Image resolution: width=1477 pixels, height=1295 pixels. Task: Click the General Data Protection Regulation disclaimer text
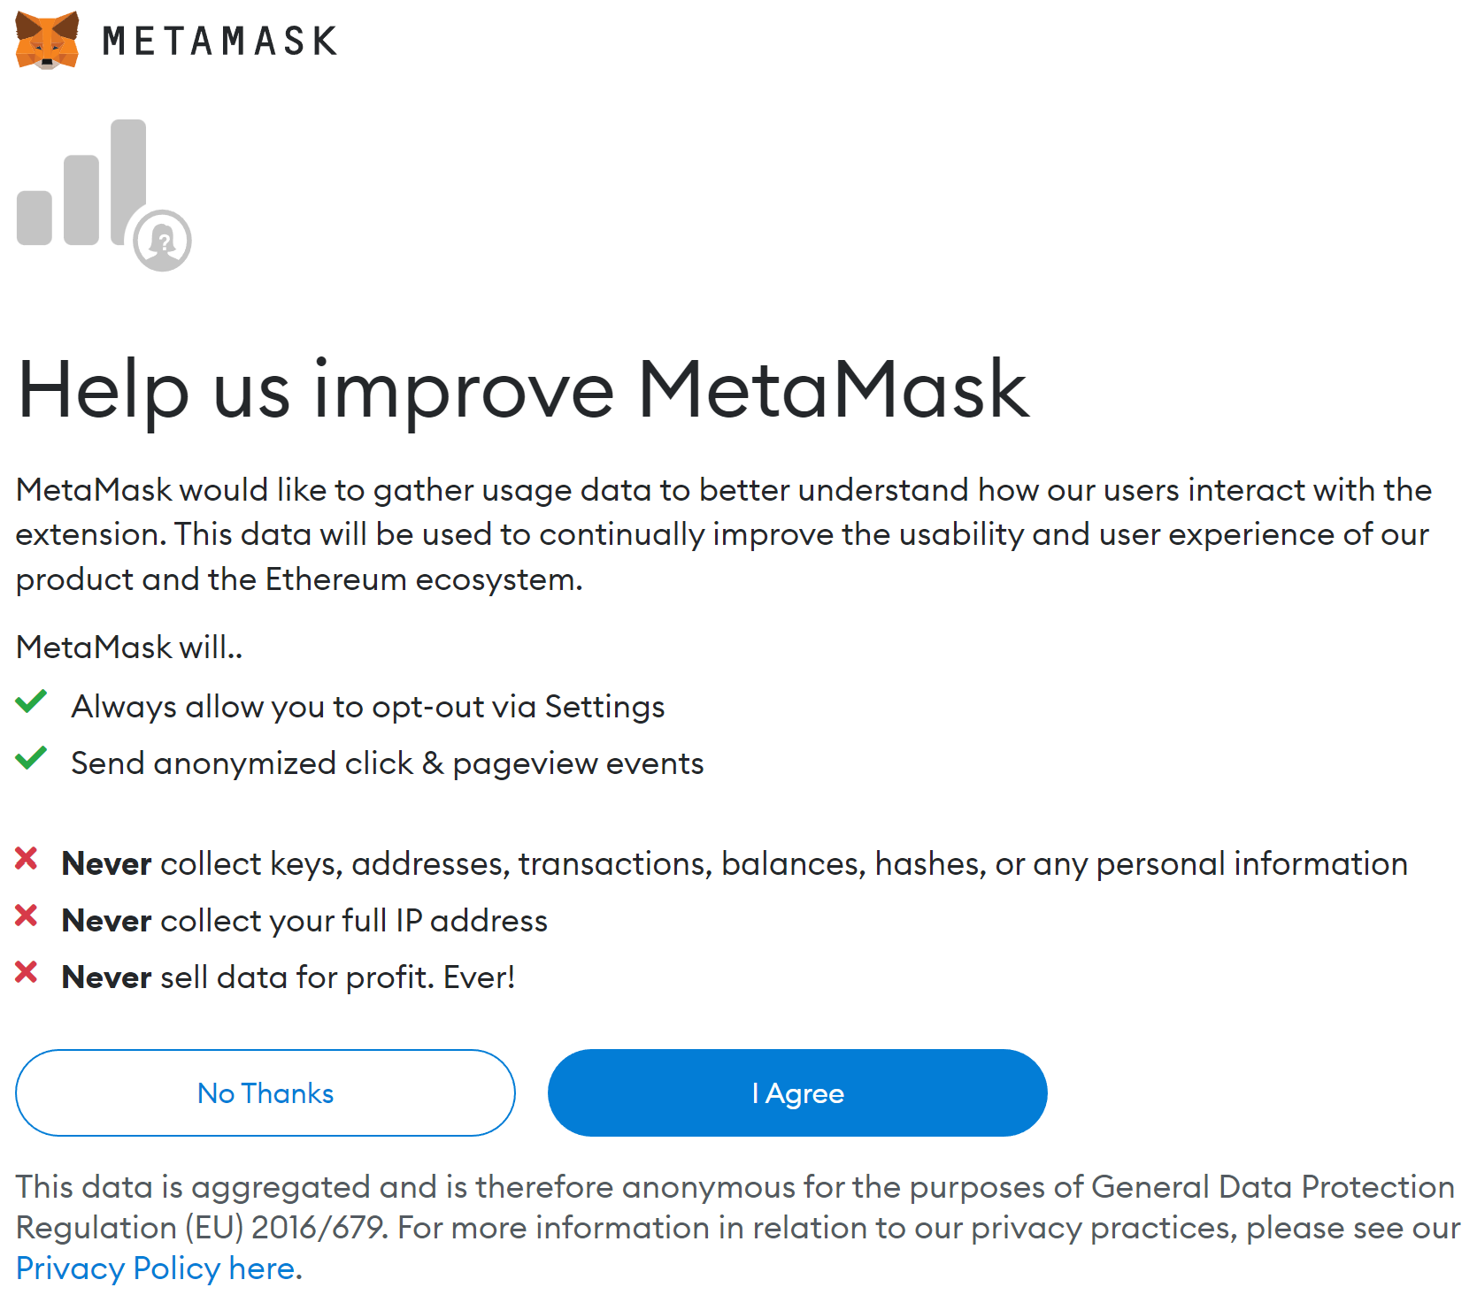(735, 1207)
